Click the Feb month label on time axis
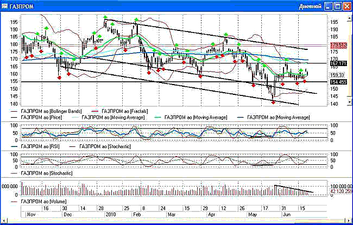 137,215
